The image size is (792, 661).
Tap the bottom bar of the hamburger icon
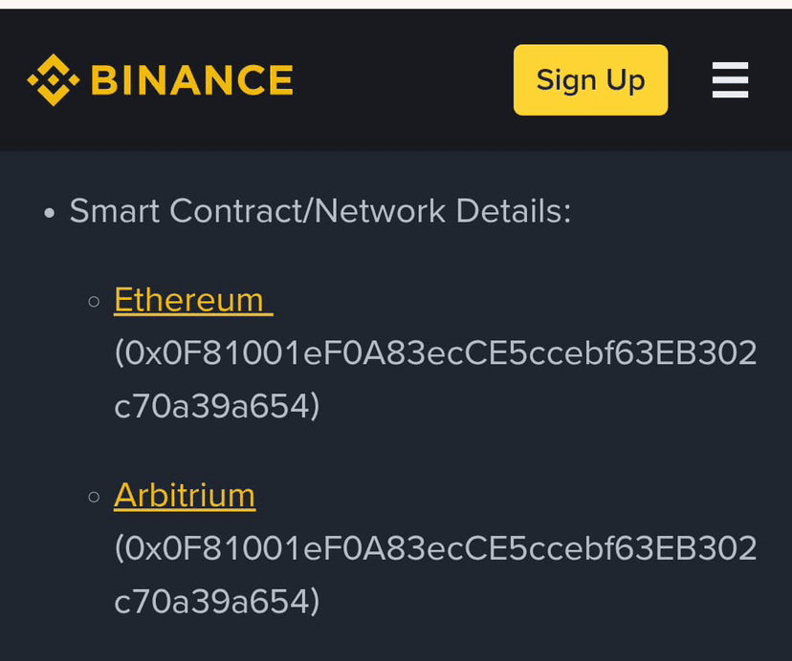[730, 94]
